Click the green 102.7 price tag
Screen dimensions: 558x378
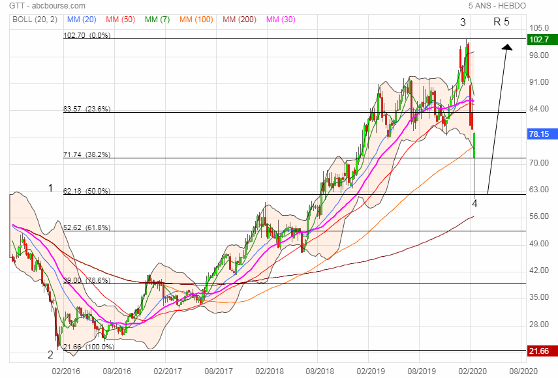click(542, 40)
